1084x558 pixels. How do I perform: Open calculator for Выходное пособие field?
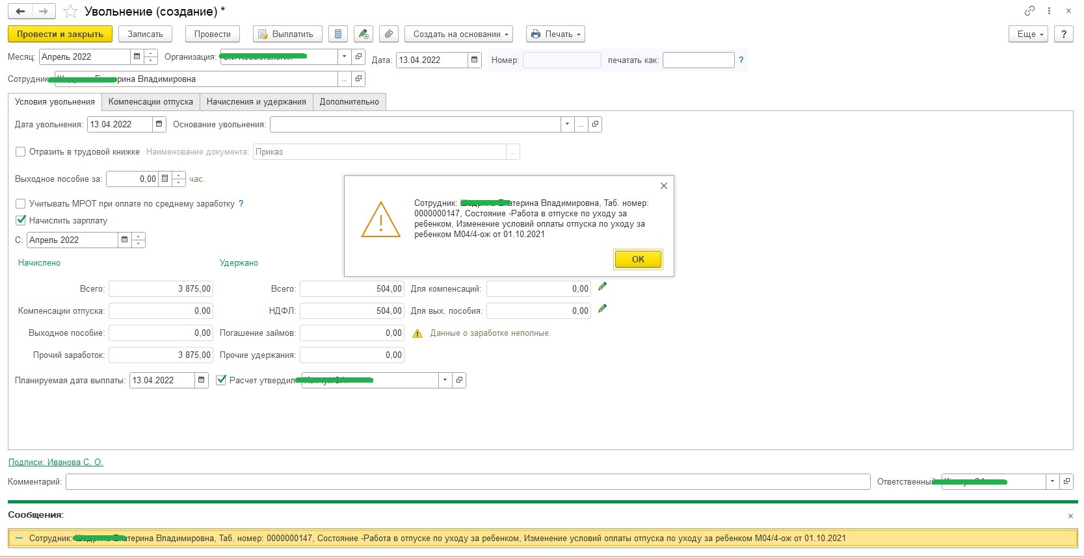click(165, 179)
